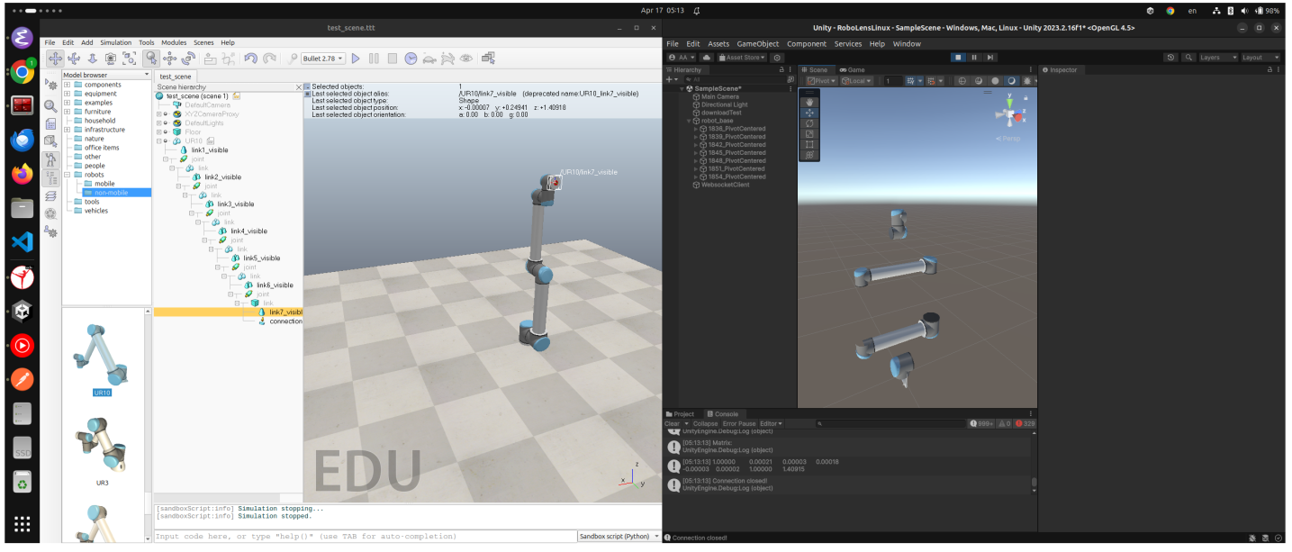Click the Clear button in Console
The width and height of the screenshot is (1292, 552).
coord(672,423)
